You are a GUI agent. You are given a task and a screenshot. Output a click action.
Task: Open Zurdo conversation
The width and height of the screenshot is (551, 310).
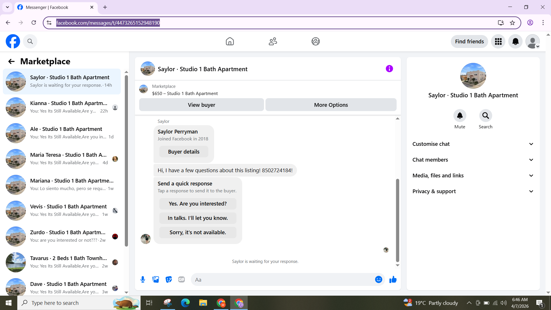pyautogui.click(x=62, y=236)
